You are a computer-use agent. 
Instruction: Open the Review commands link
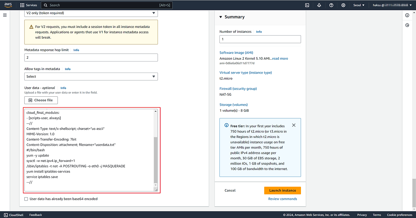[282, 199]
